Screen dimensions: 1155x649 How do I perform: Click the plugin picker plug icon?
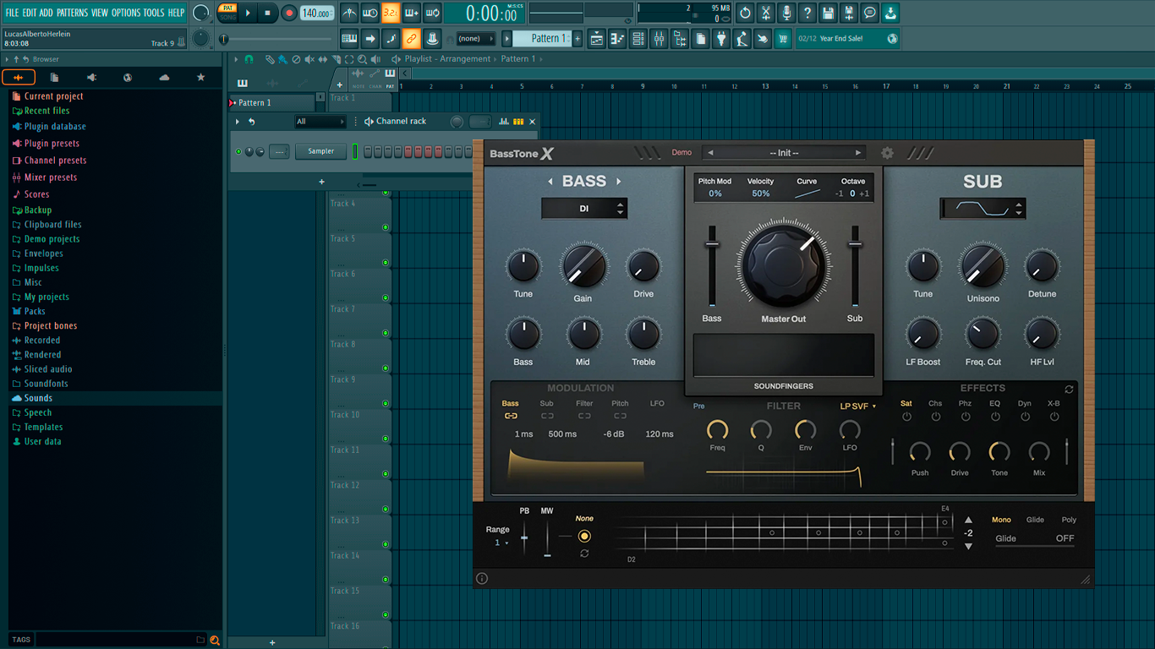tap(721, 39)
